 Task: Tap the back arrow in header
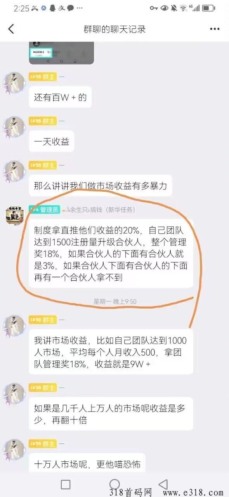[x=11, y=29]
